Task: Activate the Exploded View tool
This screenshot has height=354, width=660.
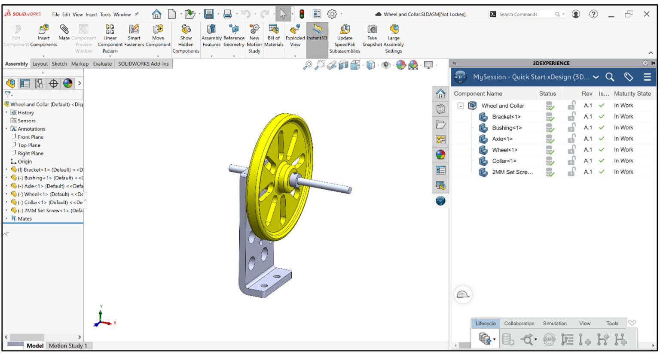Action: (x=295, y=34)
